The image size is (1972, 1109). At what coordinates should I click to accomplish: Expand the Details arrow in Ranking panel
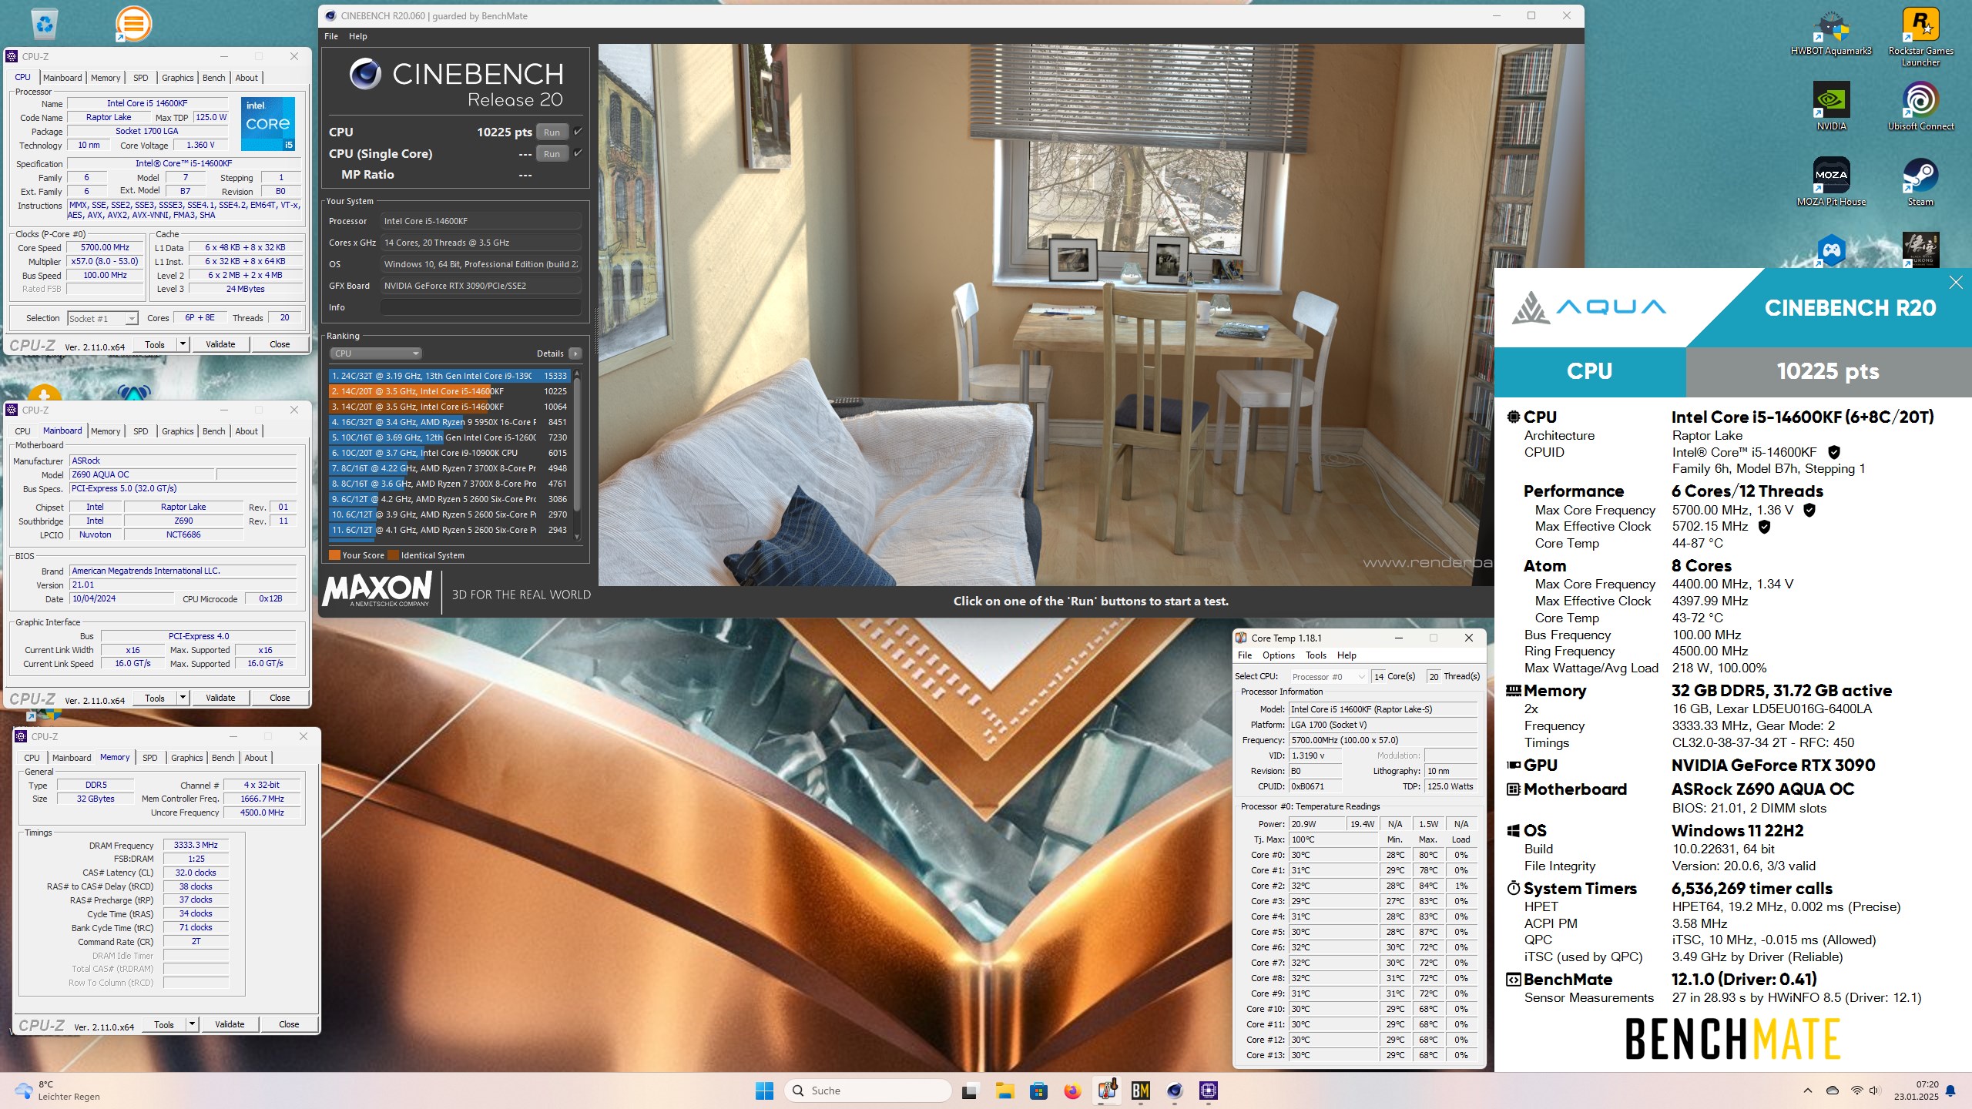(575, 353)
